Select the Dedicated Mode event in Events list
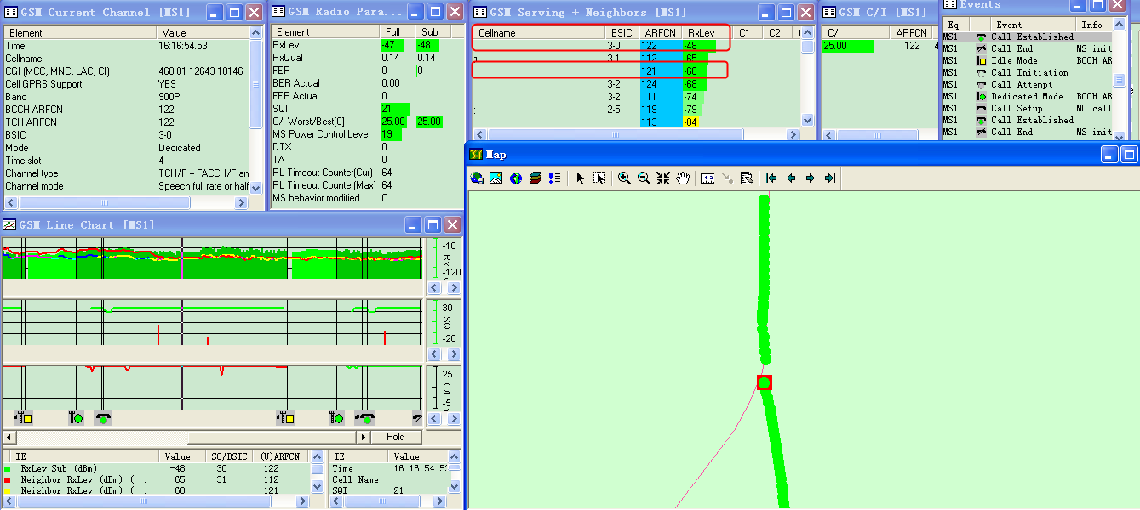 coord(1026,97)
